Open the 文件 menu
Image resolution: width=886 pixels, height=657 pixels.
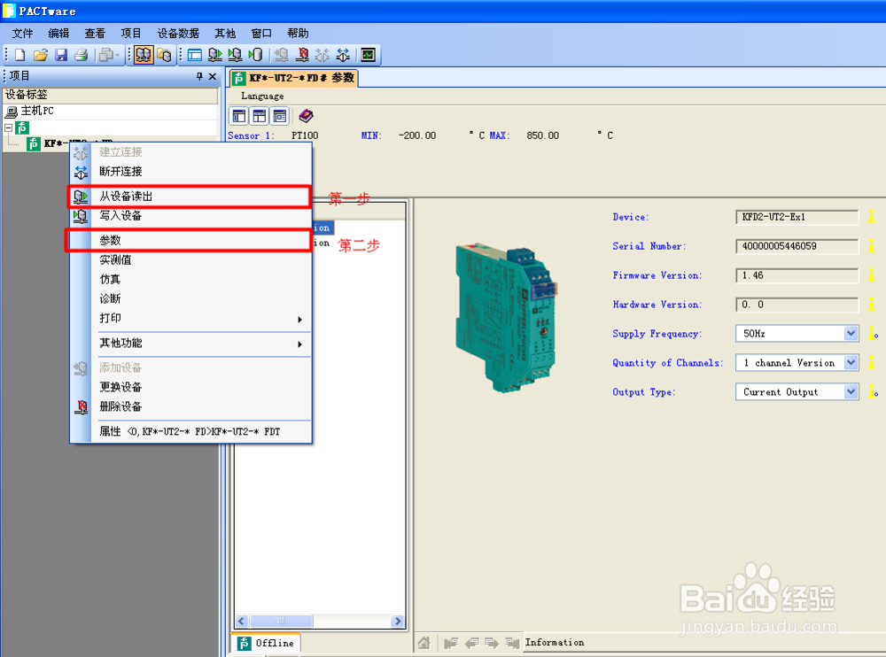23,34
